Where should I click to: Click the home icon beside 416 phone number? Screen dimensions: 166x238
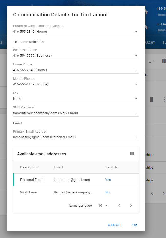point(147,12)
